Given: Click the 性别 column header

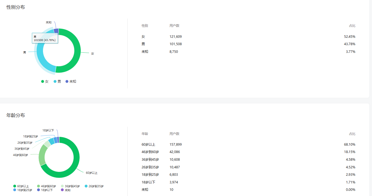Looking at the screenshot, I should (x=145, y=26).
